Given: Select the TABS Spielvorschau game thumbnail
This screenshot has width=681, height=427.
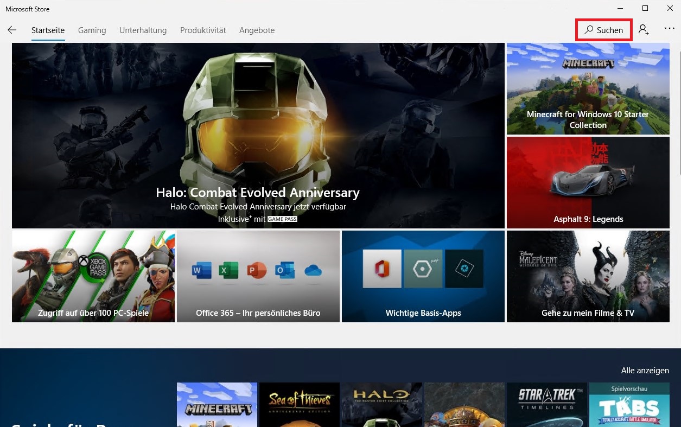Looking at the screenshot, I should (629, 405).
